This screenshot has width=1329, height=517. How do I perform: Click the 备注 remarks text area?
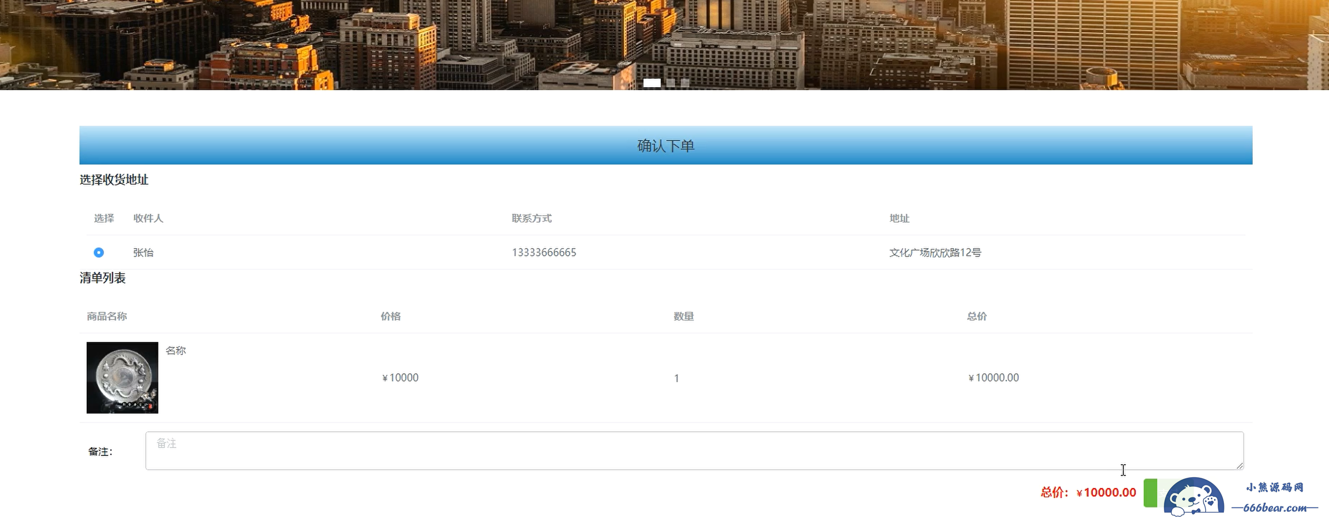[x=694, y=450]
